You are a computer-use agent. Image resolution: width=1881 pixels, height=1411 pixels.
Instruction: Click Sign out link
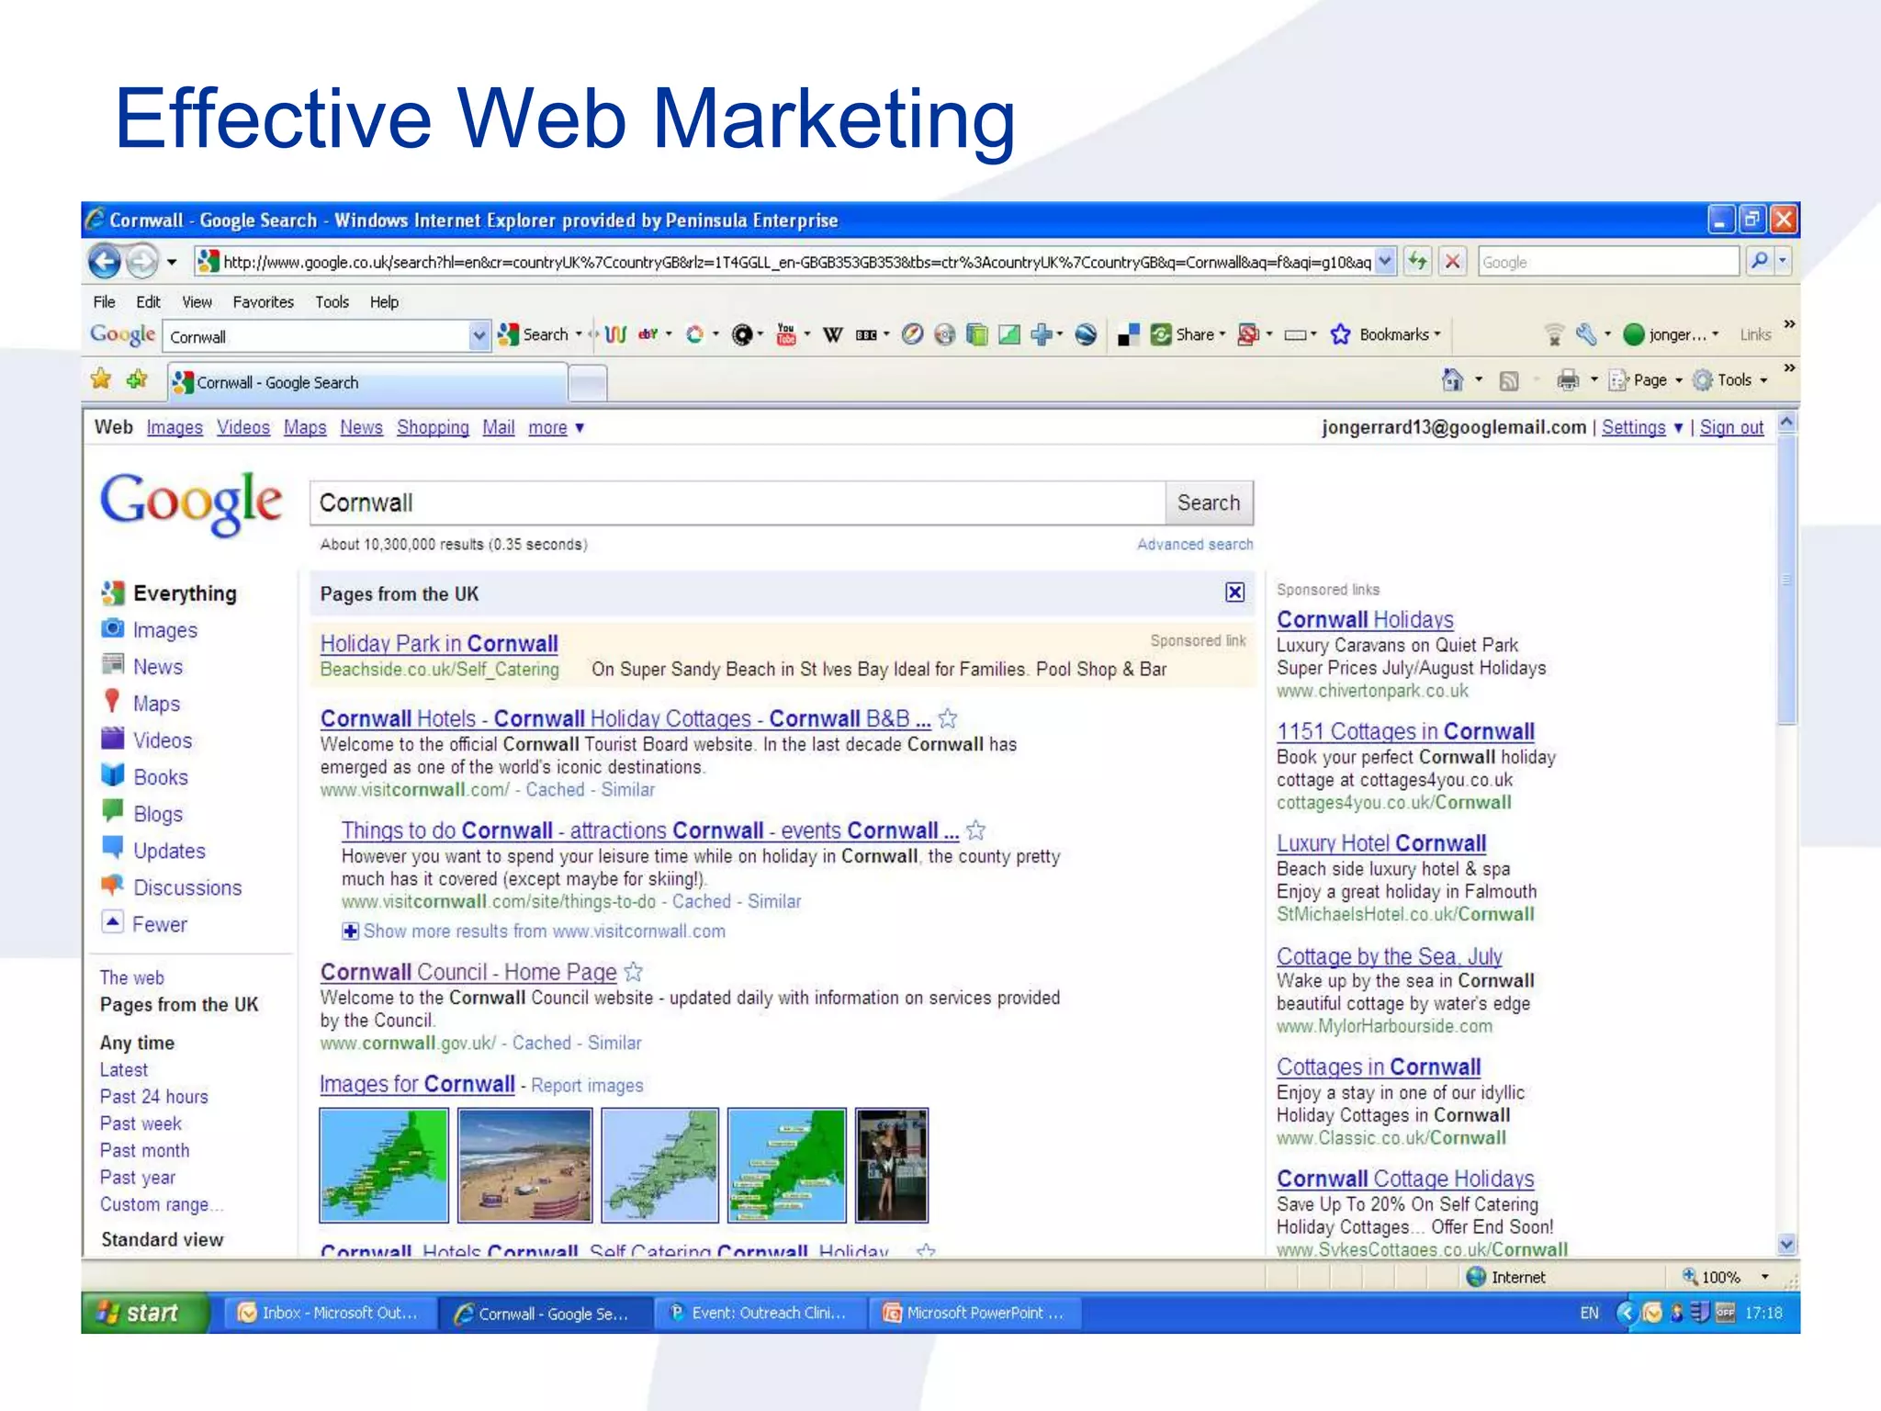(x=1731, y=427)
